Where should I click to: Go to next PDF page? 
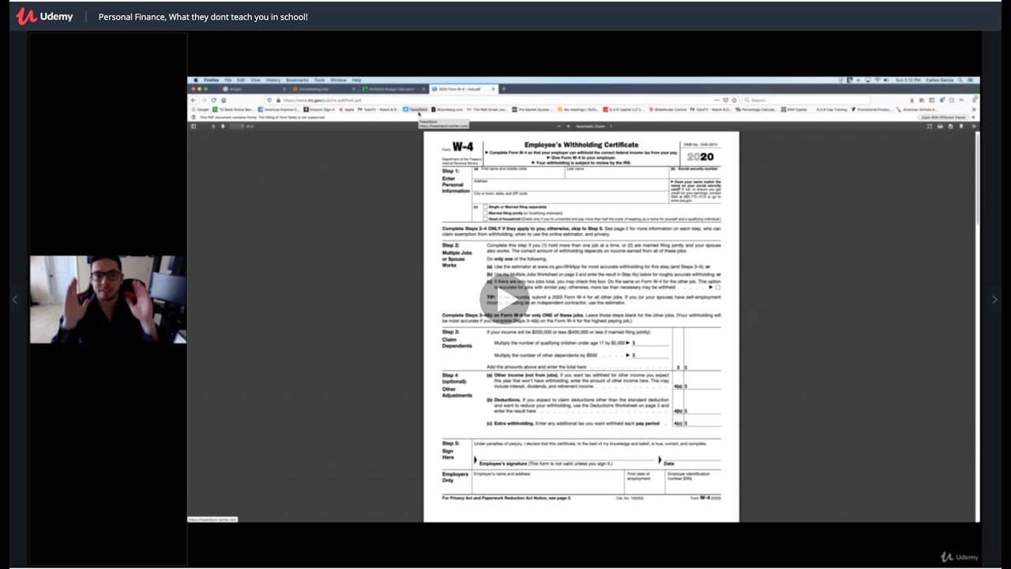[x=224, y=126]
